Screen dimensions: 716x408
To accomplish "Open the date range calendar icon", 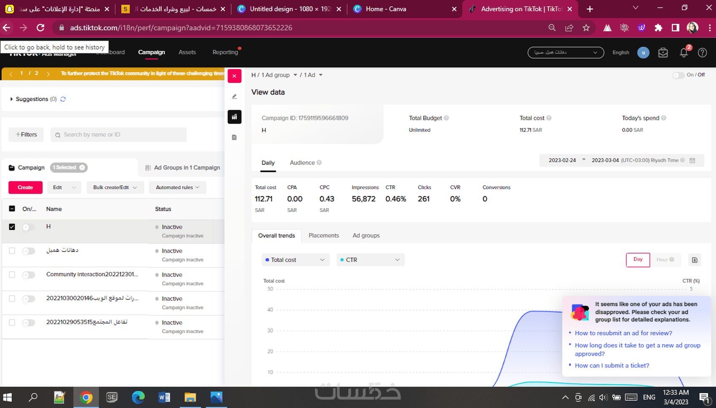I will (692, 160).
